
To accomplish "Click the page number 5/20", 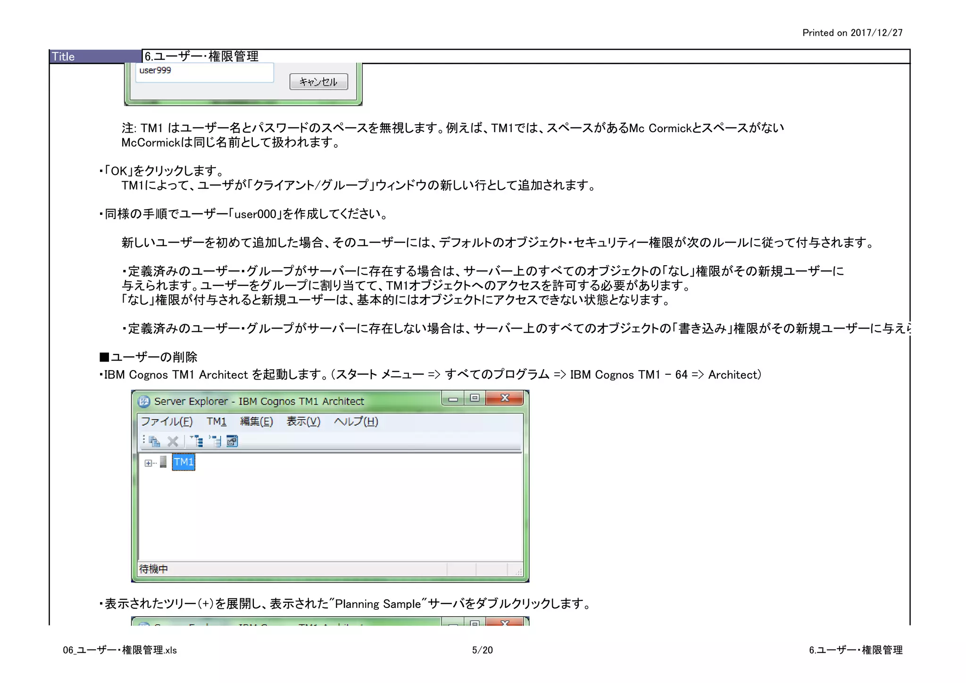I will 483,650.
